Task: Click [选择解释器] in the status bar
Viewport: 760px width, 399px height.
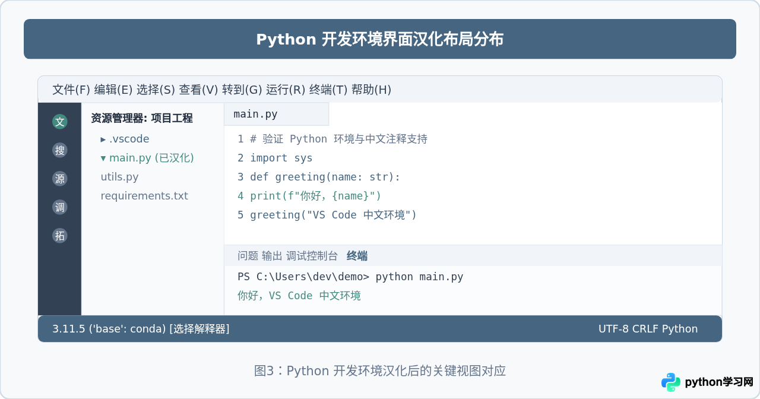Action: click(x=199, y=329)
